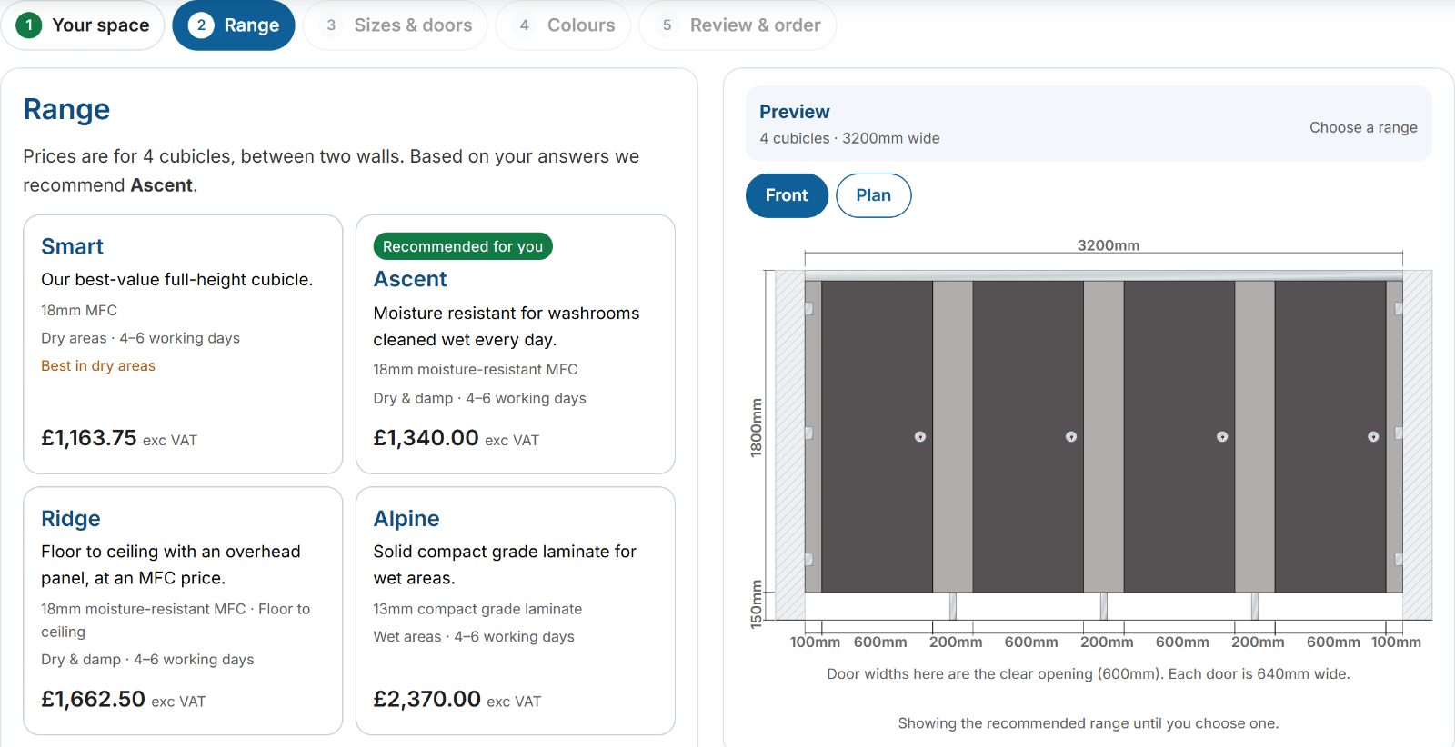1455x747 pixels.
Task: Choose the Smart range card
Action: point(183,344)
